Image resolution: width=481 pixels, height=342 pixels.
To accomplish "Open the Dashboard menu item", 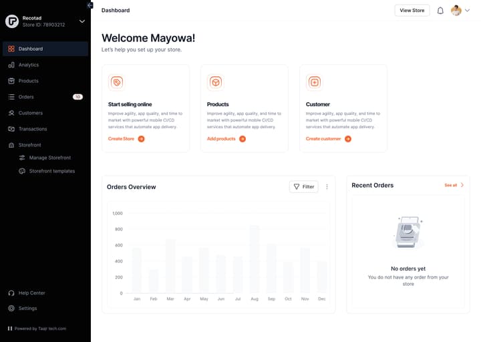I will click(45, 49).
